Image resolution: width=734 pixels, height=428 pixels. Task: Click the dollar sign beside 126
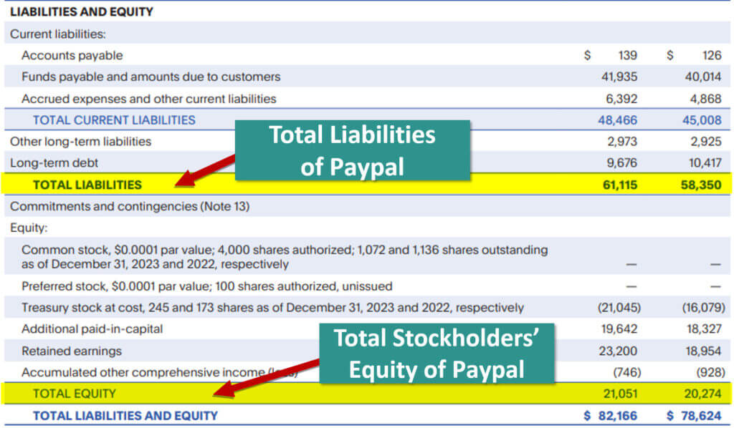(x=670, y=54)
